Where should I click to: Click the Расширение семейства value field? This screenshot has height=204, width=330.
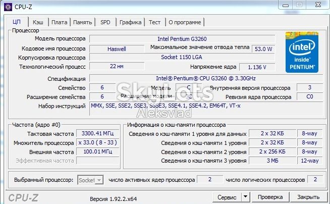point(102,96)
